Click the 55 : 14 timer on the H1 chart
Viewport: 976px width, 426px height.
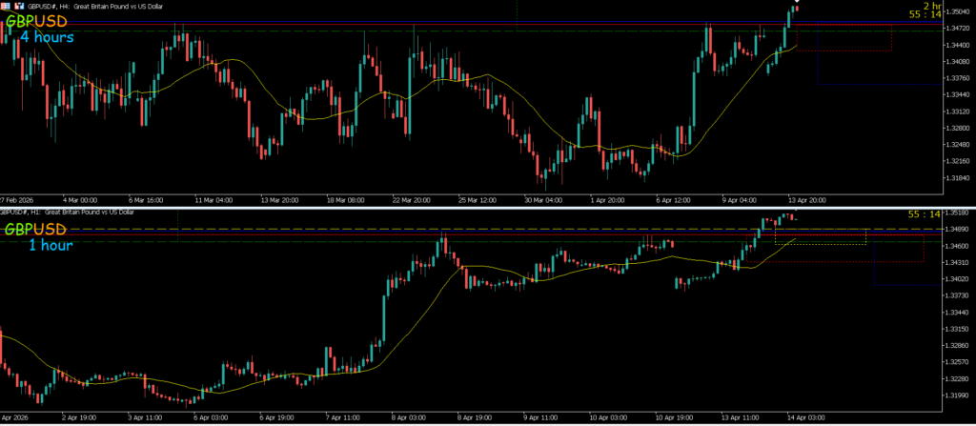coord(925,215)
